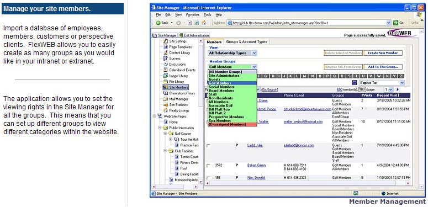Tick the checkbox for Baker, Glenn

(x=208, y=166)
